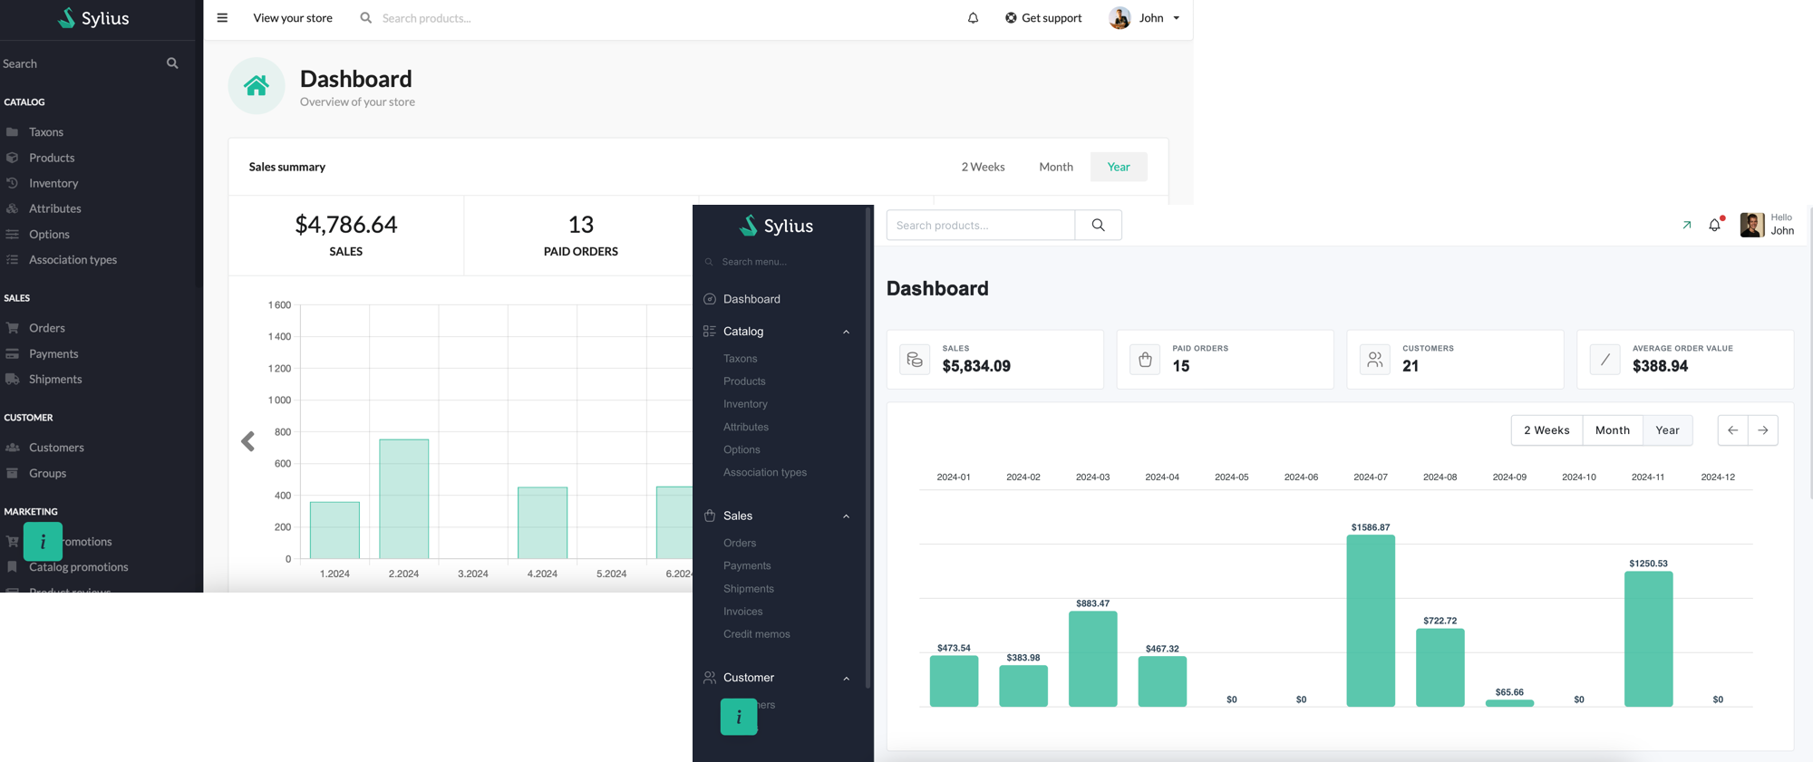This screenshot has width=1813, height=762.
Task: Click the Sylius logo in old sidebar
Action: (x=93, y=17)
